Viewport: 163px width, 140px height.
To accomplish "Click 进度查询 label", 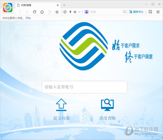I will (107, 118).
